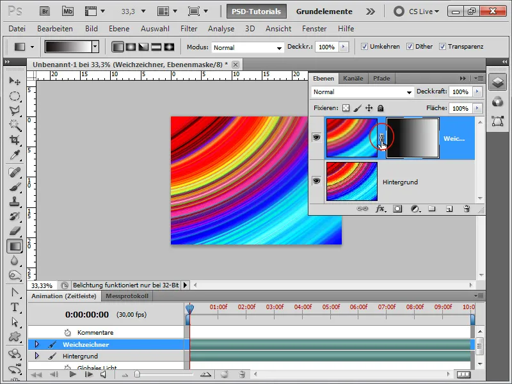Select the Gradient tool in toolbox

[x=15, y=246]
